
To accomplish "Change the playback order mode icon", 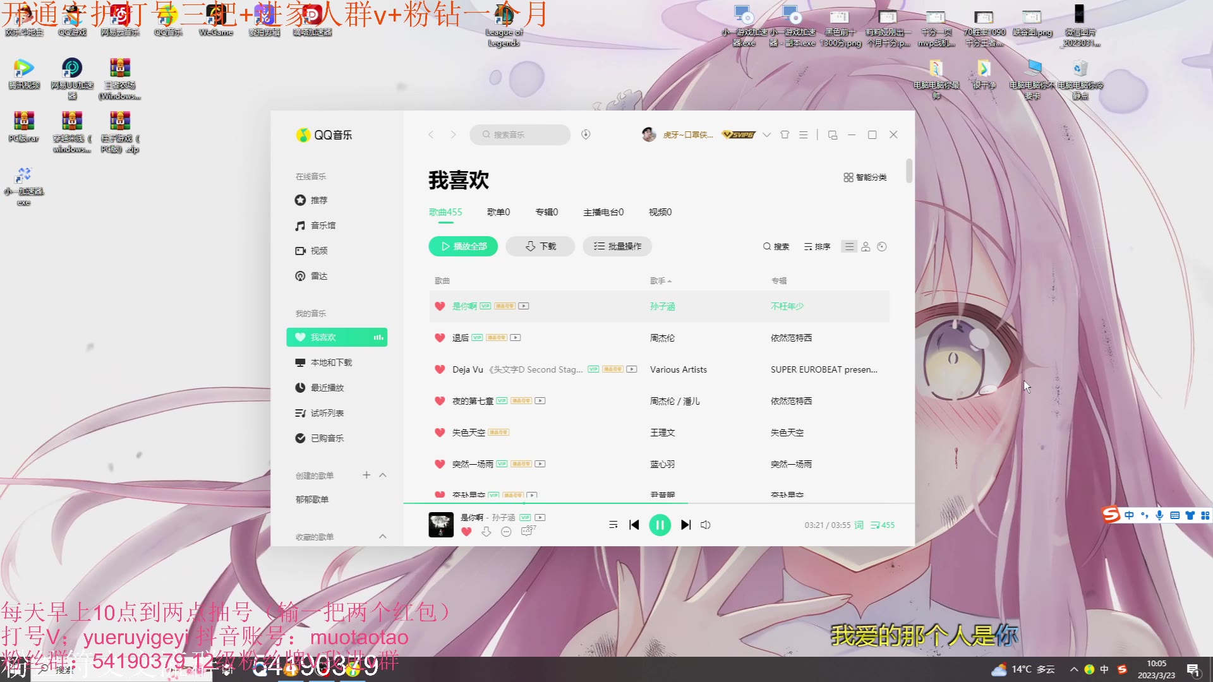I will 613,525.
